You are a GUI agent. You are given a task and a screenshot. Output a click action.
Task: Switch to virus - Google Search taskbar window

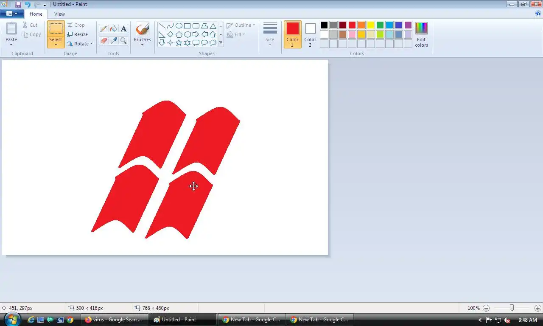pyautogui.click(x=115, y=320)
